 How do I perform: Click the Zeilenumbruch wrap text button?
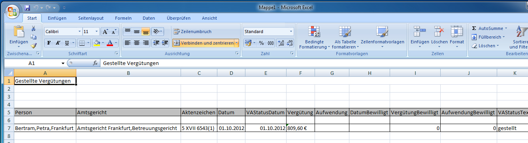tap(192, 32)
